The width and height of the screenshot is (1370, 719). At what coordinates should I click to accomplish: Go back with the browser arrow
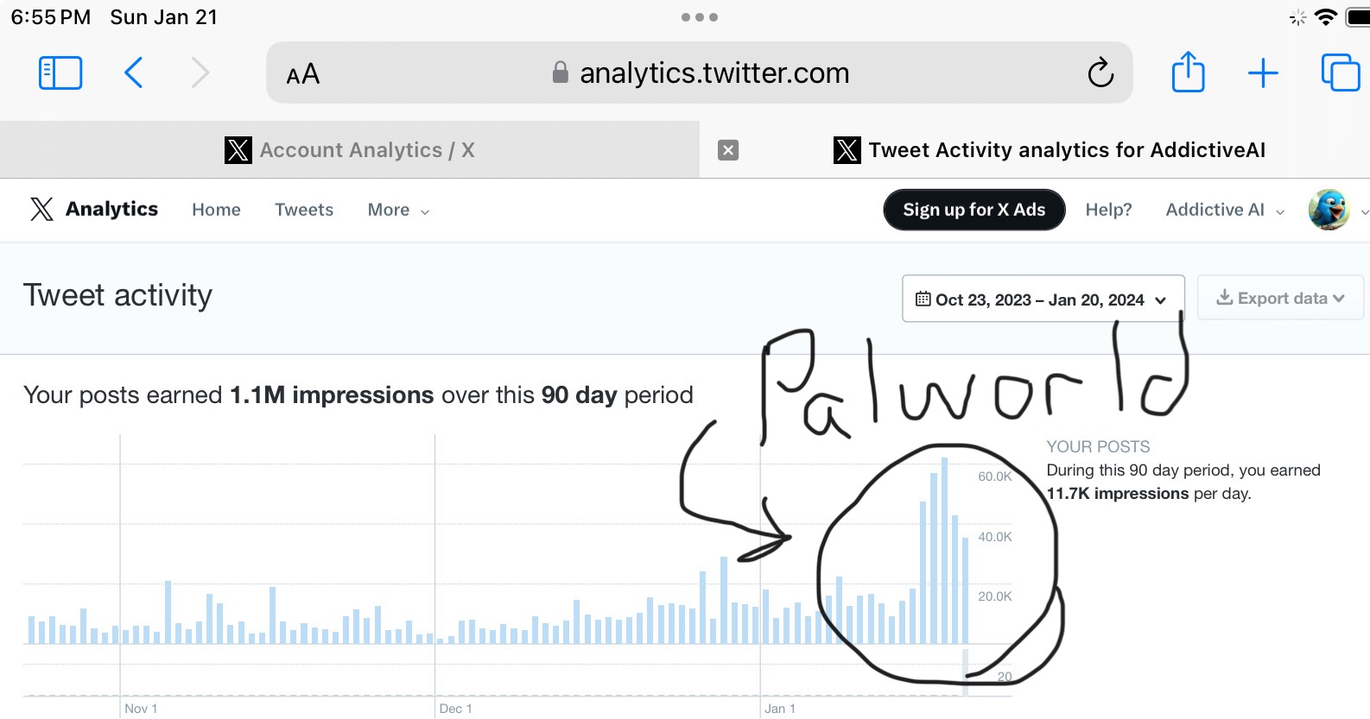click(133, 73)
